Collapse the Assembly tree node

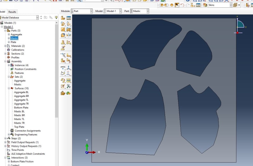click(x=5, y=61)
